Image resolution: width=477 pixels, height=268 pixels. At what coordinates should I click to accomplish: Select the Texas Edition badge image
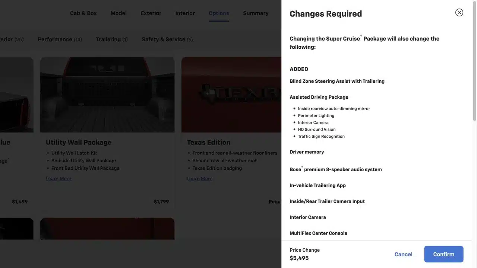[x=231, y=95]
